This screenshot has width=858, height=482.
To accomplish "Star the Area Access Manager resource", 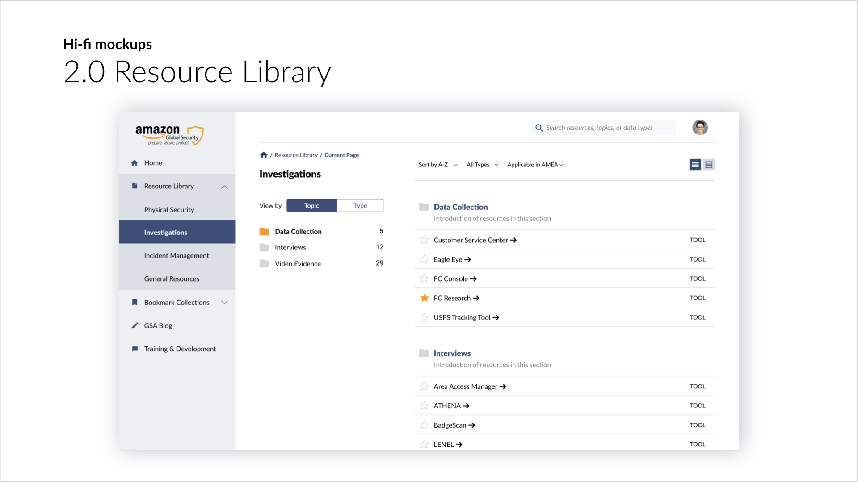I will 424,386.
